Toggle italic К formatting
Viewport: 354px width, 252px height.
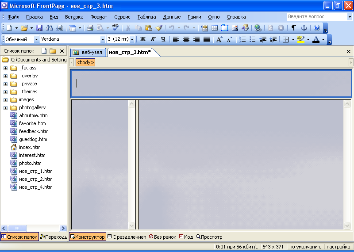coord(153,39)
